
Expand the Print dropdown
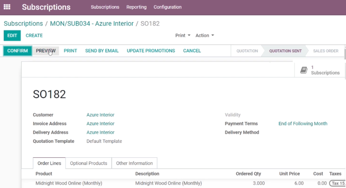183,35
